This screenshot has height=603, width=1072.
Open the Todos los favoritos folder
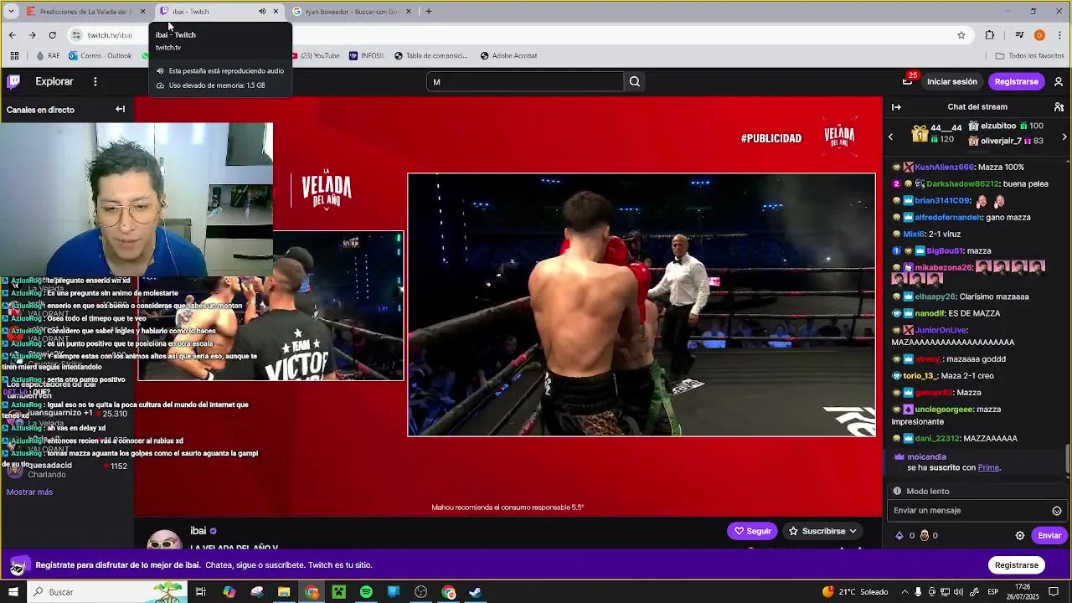(x=1029, y=56)
